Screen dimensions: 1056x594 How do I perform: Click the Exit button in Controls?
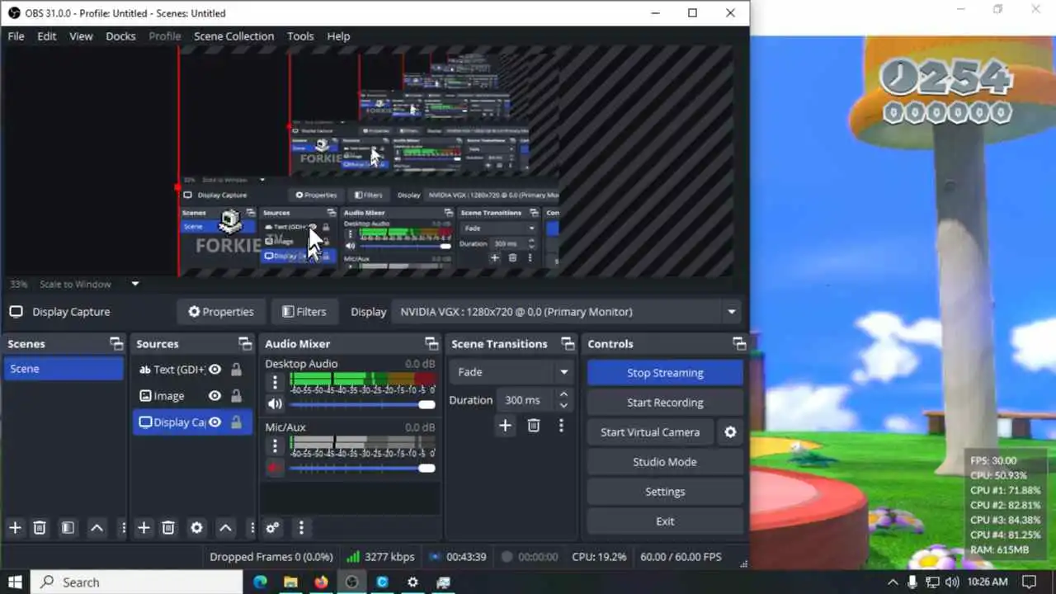(x=665, y=521)
